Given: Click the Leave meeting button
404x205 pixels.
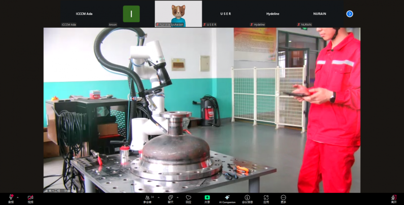Looking at the screenshot, I should tap(394, 198).
